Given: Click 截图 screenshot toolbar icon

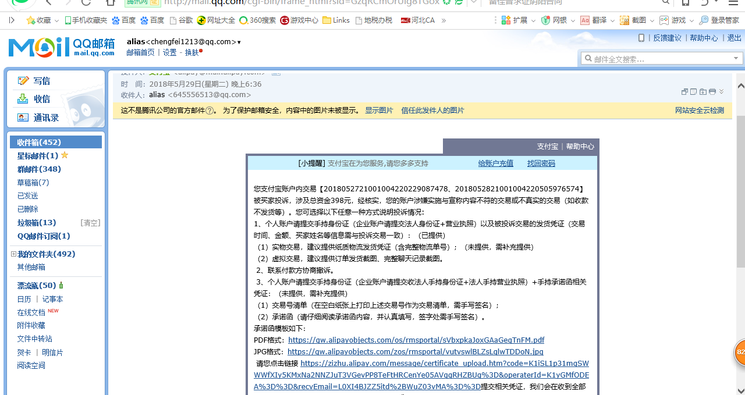Looking at the screenshot, I should (x=625, y=20).
